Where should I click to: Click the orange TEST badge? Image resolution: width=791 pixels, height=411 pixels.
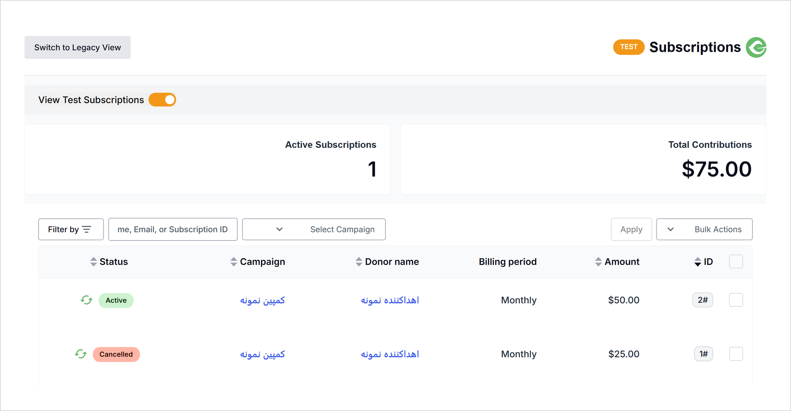[628, 47]
